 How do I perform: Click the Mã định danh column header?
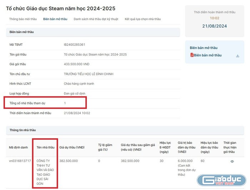[18, 147]
